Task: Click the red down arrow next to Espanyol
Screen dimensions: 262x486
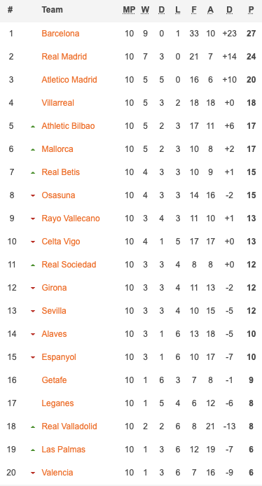Action: (x=33, y=357)
